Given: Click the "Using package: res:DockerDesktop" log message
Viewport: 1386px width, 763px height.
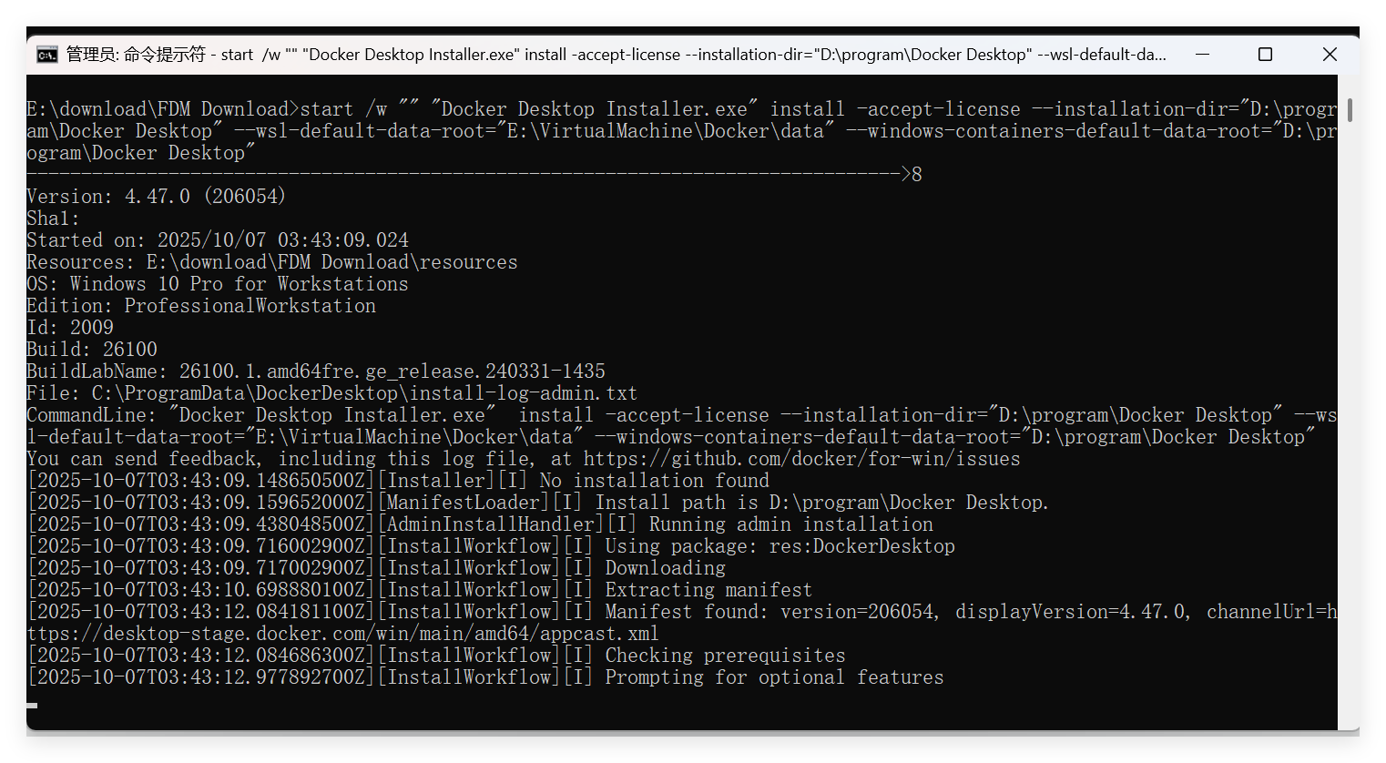Looking at the screenshot, I should coord(780,546).
